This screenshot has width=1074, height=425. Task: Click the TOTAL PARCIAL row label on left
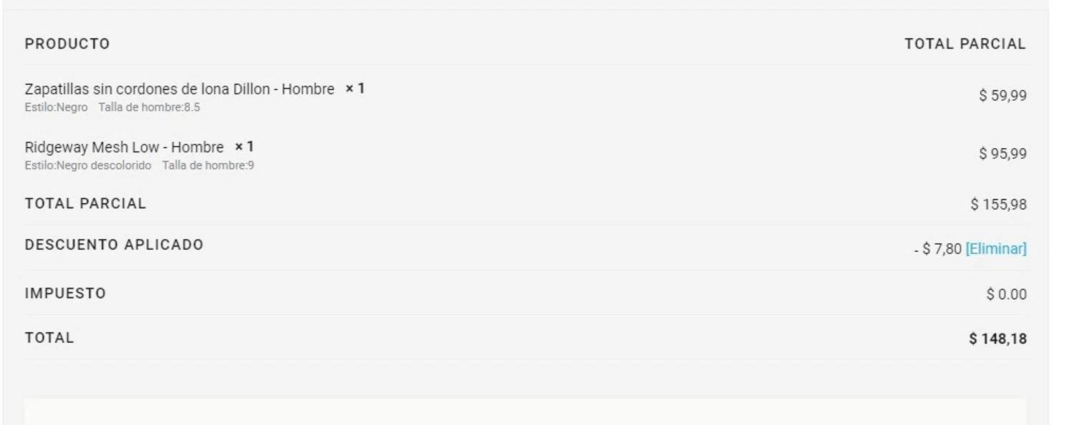pos(85,204)
